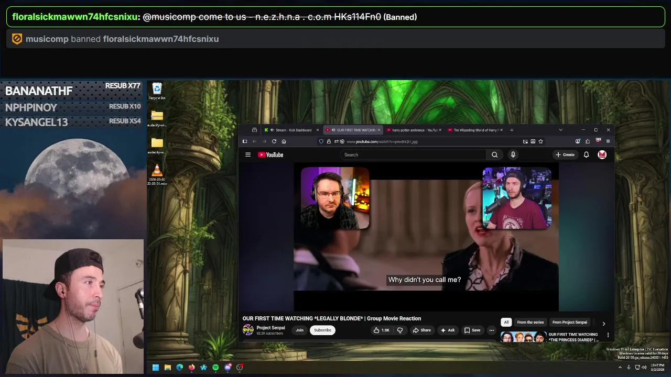Go back in browser history
The width and height of the screenshot is (671, 377).
point(254,141)
